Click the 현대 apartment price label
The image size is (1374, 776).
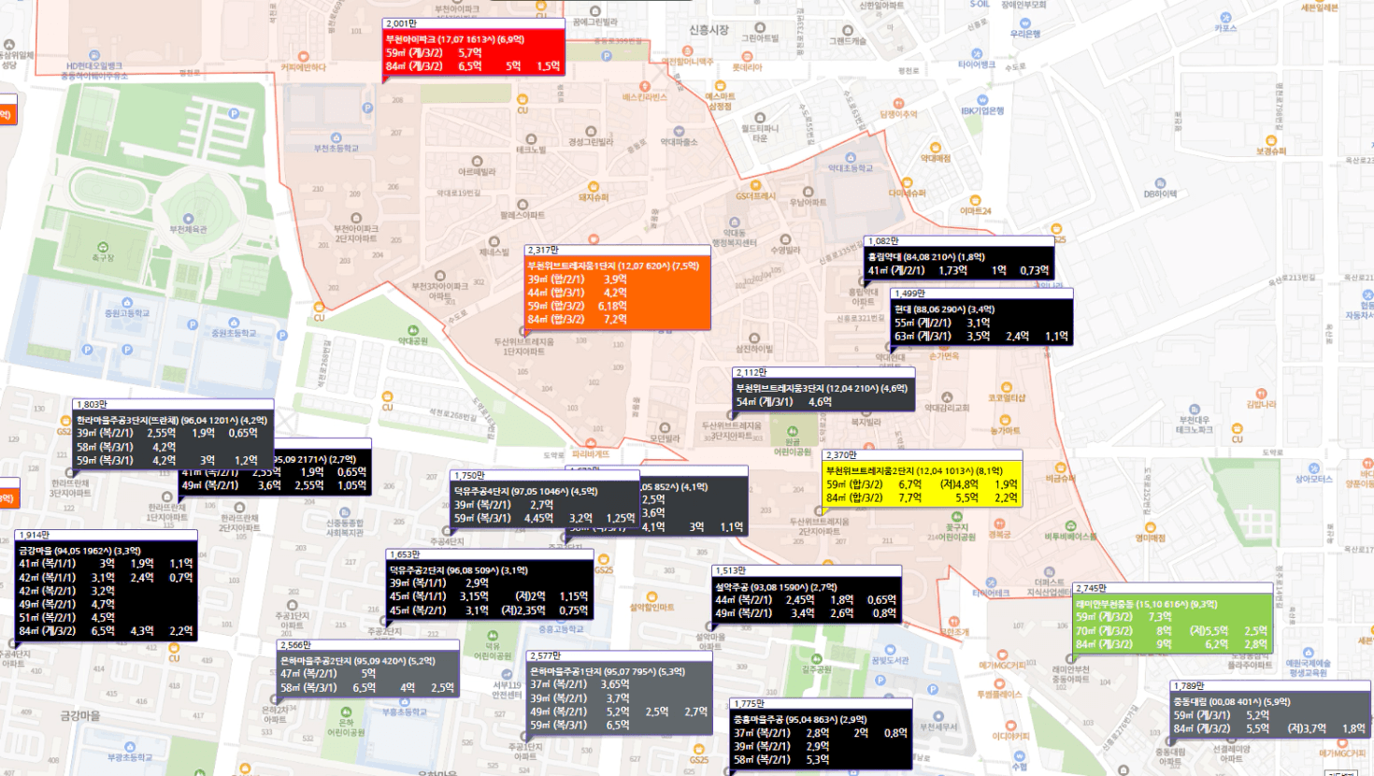click(980, 323)
